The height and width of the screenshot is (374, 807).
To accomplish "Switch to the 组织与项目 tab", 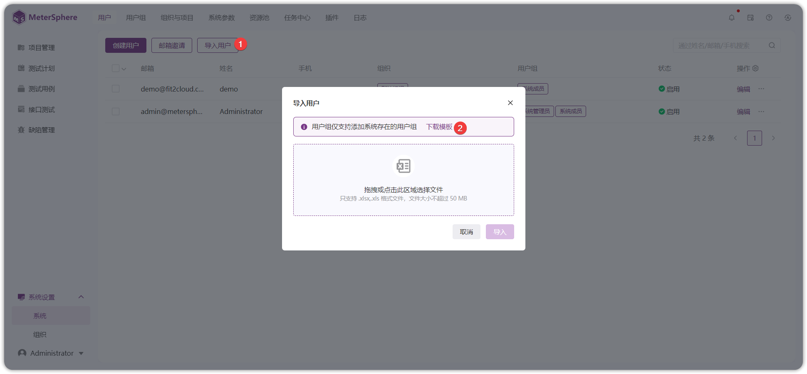I will pyautogui.click(x=177, y=17).
